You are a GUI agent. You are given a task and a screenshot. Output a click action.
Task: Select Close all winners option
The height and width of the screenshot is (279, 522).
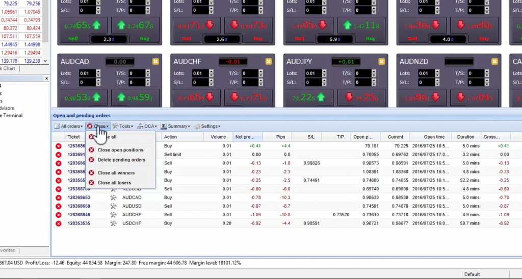coord(116,173)
